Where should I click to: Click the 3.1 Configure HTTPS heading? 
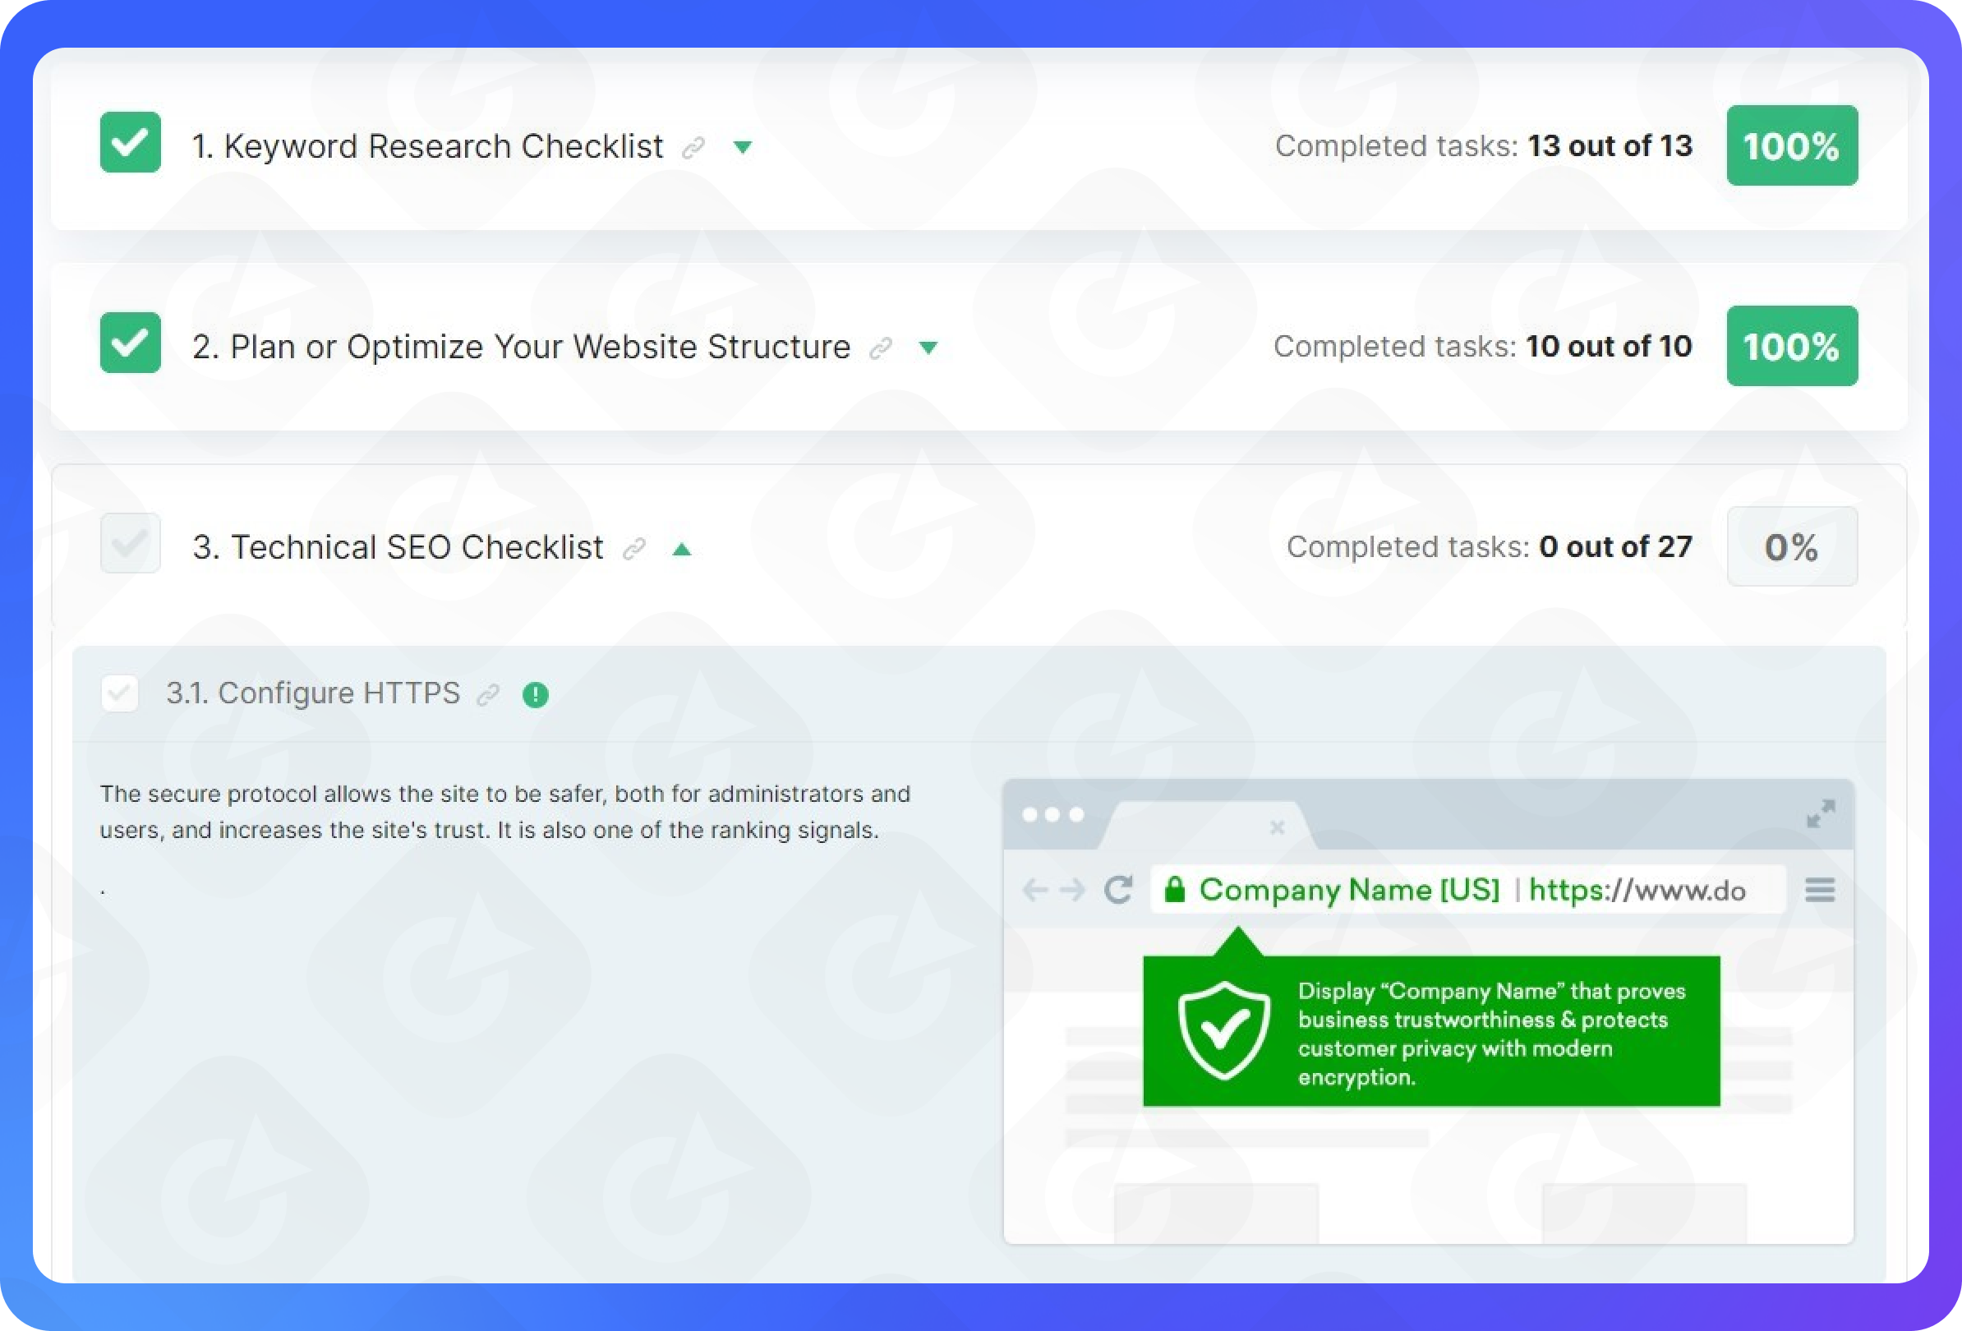click(312, 693)
